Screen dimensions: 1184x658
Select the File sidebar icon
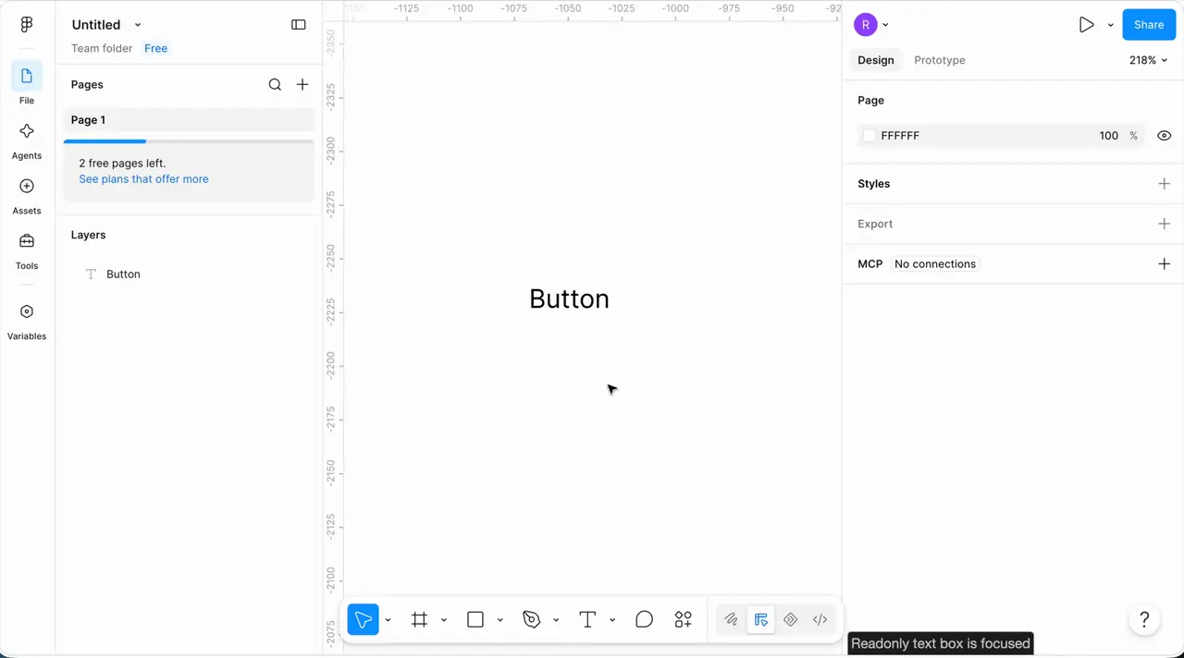[x=27, y=76]
